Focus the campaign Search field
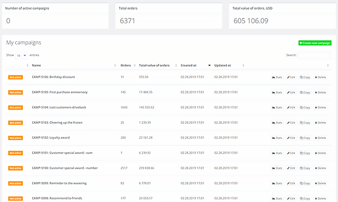This screenshot has height=202, width=338. (x=314, y=55)
